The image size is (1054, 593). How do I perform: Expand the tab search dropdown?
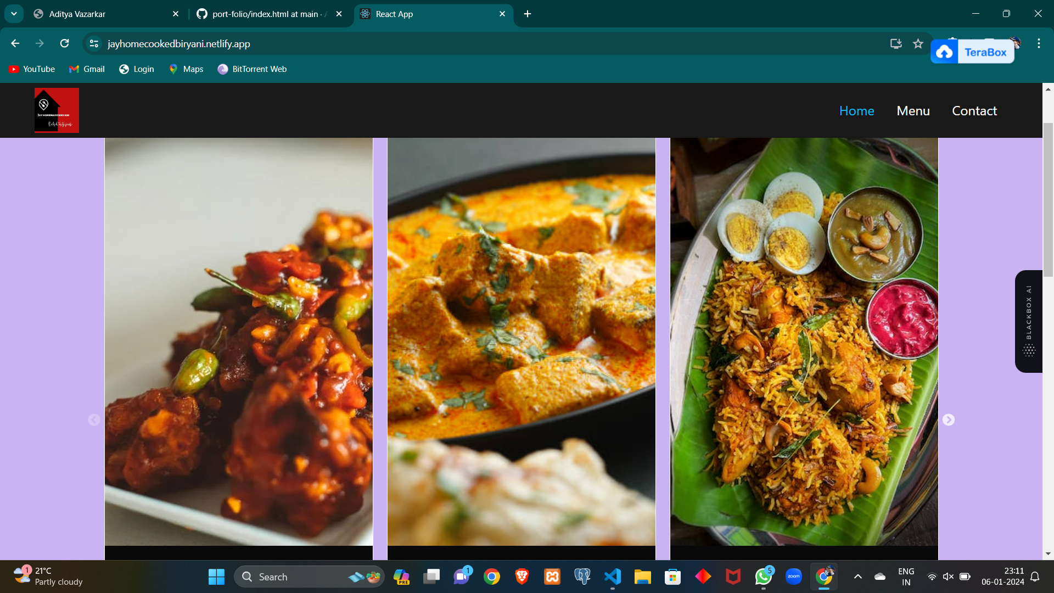click(x=14, y=14)
